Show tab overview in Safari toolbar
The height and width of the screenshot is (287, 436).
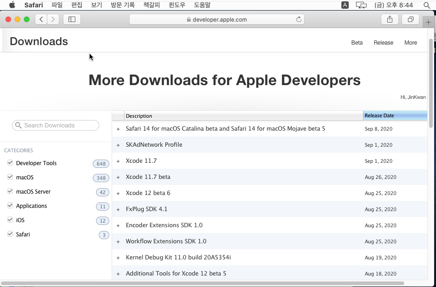pyautogui.click(x=410, y=19)
